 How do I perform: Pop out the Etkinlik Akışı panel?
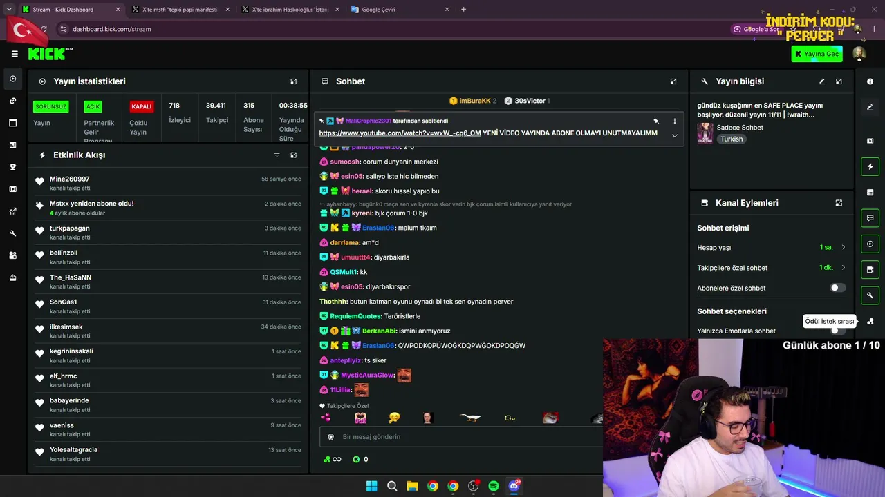[293, 155]
